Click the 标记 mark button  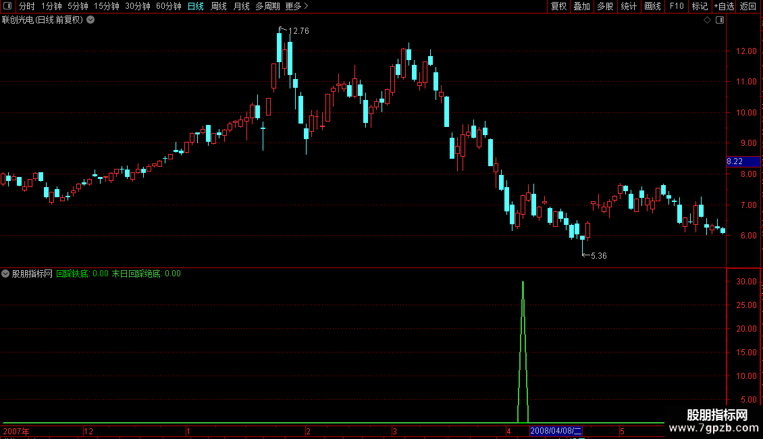700,6
